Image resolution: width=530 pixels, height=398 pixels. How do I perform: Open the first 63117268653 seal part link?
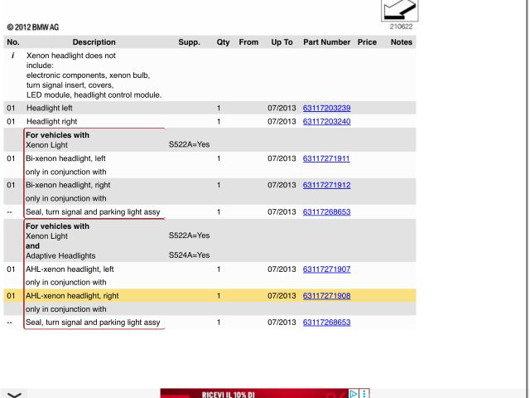326,212
